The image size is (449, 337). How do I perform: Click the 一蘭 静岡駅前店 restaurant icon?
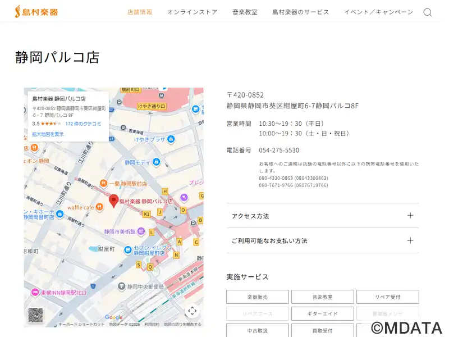103,184
